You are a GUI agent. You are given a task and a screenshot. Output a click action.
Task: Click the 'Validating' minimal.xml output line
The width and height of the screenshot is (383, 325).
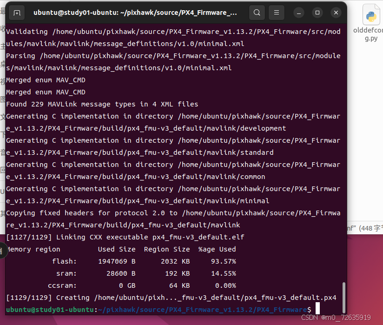pos(173,38)
